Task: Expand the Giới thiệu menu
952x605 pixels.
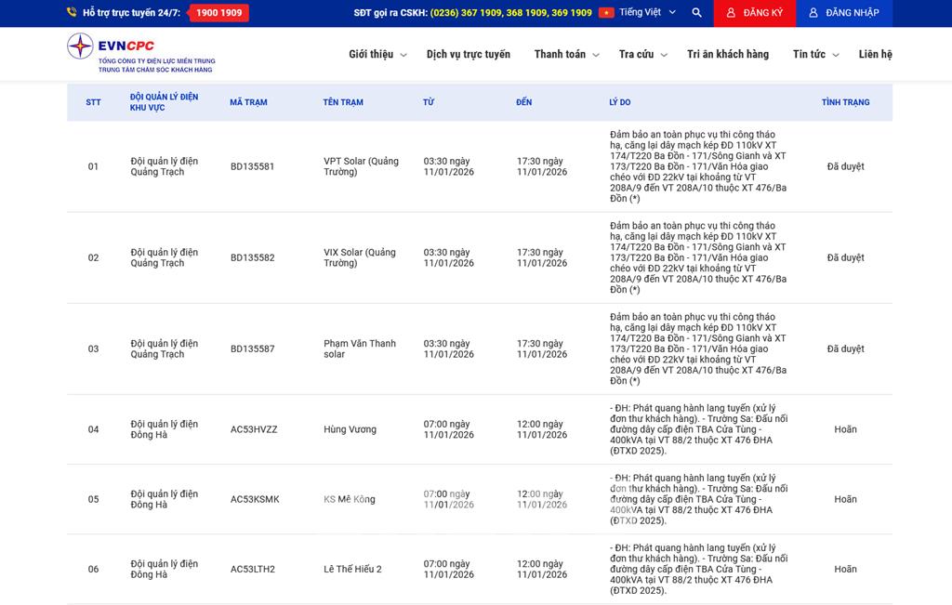Action: [377, 55]
